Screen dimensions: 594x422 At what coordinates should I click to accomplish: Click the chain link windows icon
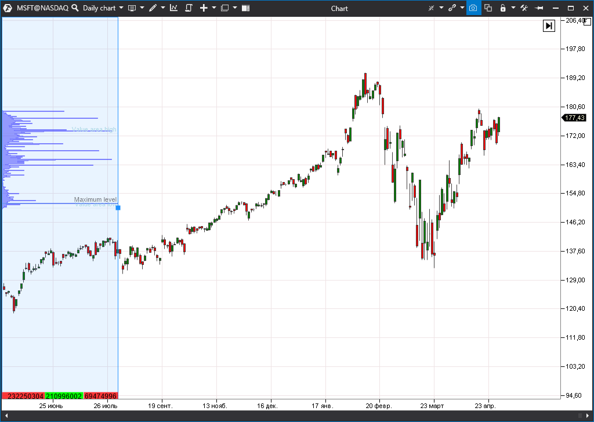point(452,8)
